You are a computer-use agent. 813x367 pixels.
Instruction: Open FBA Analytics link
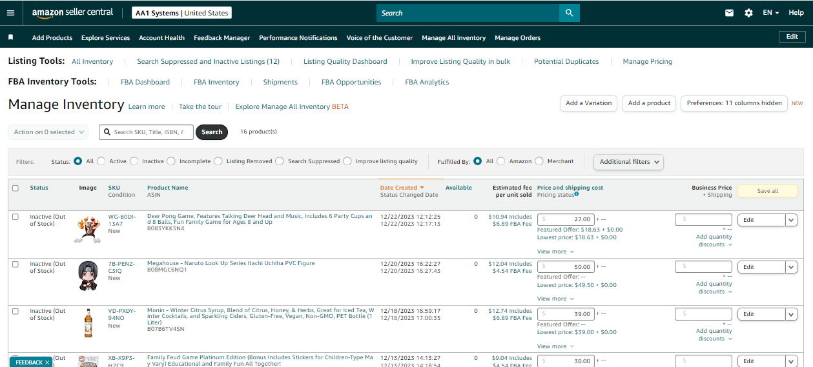pyautogui.click(x=427, y=82)
